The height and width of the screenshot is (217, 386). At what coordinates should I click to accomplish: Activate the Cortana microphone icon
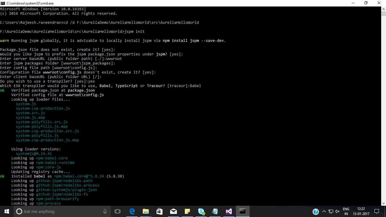click(105, 211)
